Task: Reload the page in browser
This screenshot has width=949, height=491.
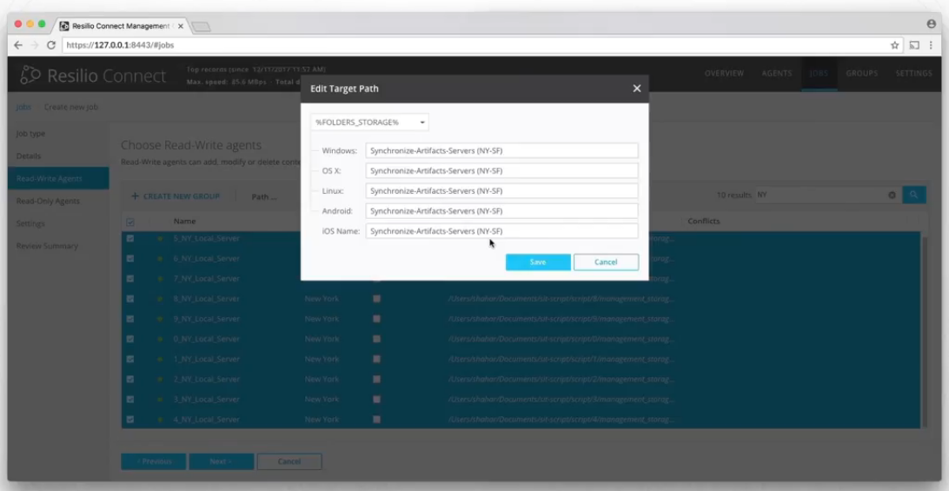Action: pyautogui.click(x=51, y=45)
